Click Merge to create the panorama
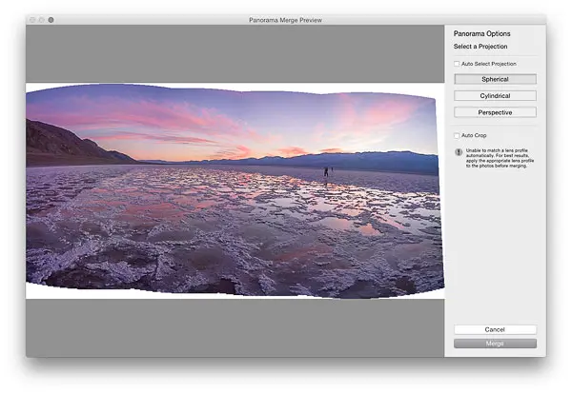 click(495, 343)
